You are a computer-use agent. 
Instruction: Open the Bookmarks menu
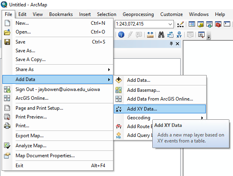61,14
